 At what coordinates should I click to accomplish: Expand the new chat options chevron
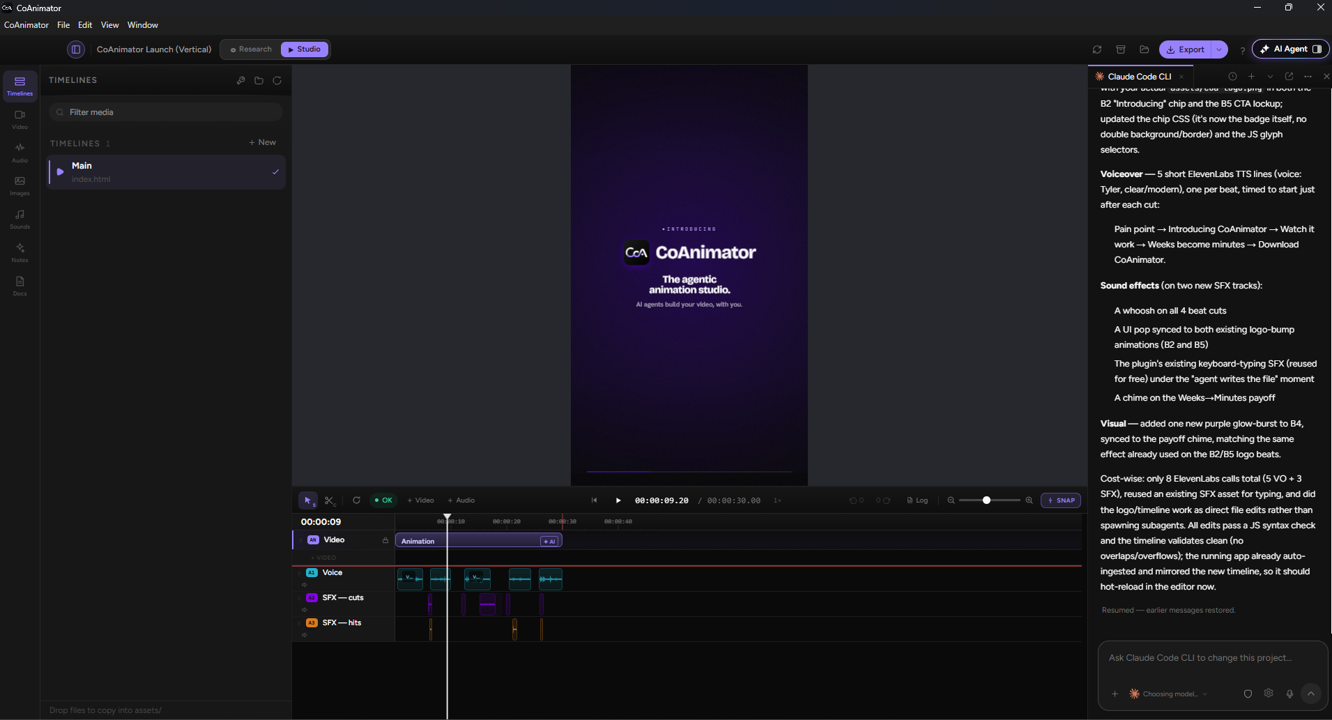(x=1270, y=77)
